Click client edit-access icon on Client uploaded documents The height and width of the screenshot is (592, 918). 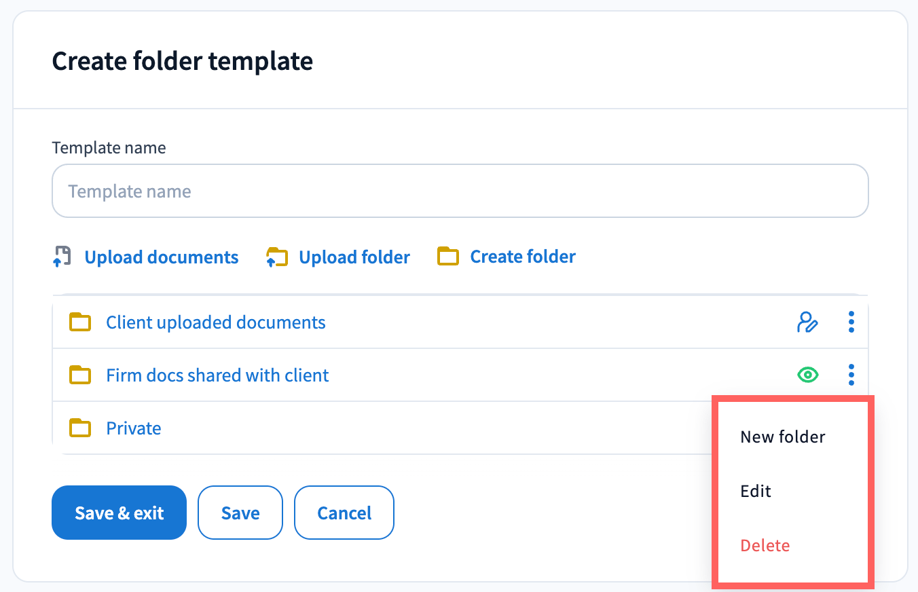pyautogui.click(x=807, y=322)
